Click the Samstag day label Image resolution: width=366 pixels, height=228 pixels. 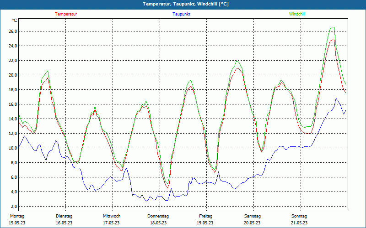(253, 216)
